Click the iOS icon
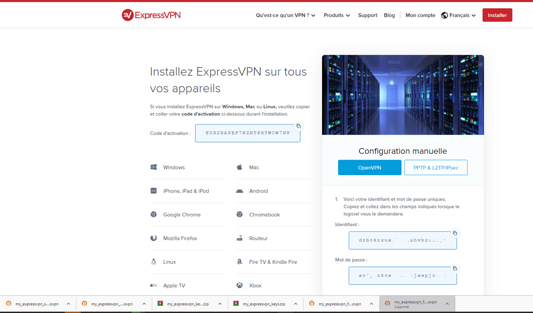The image size is (533, 313). (154, 191)
